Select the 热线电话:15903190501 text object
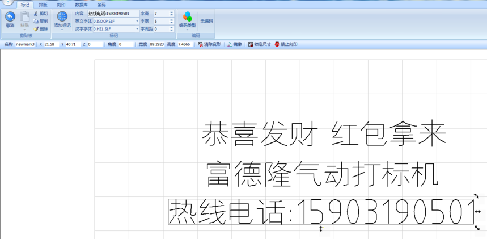This screenshot has height=239, width=487. (x=321, y=212)
